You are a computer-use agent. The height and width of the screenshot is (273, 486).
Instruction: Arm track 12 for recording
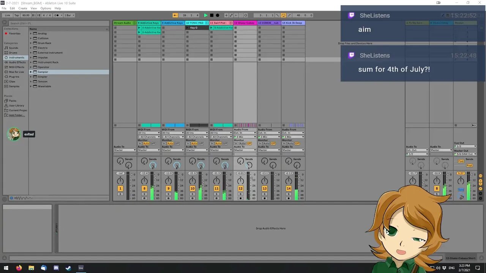[240, 198]
